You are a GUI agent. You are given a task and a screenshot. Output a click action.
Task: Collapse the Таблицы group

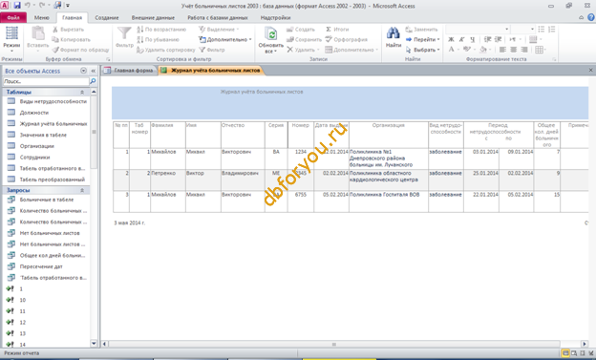coord(82,93)
